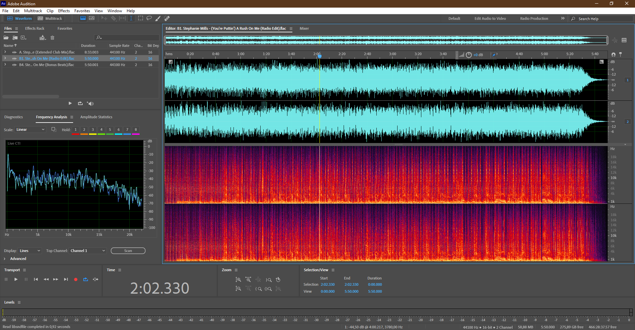This screenshot has width=635, height=330.
Task: Pick the Spot Healing Brush tool
Action: (x=167, y=18)
